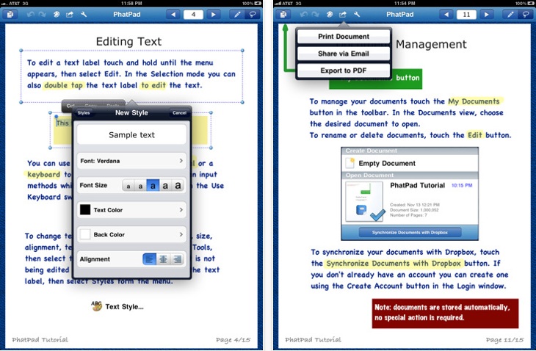
Task: Tap the Empty Document label
Action: click(x=387, y=163)
